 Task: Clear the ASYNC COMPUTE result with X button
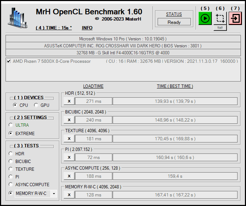coord(69,176)
